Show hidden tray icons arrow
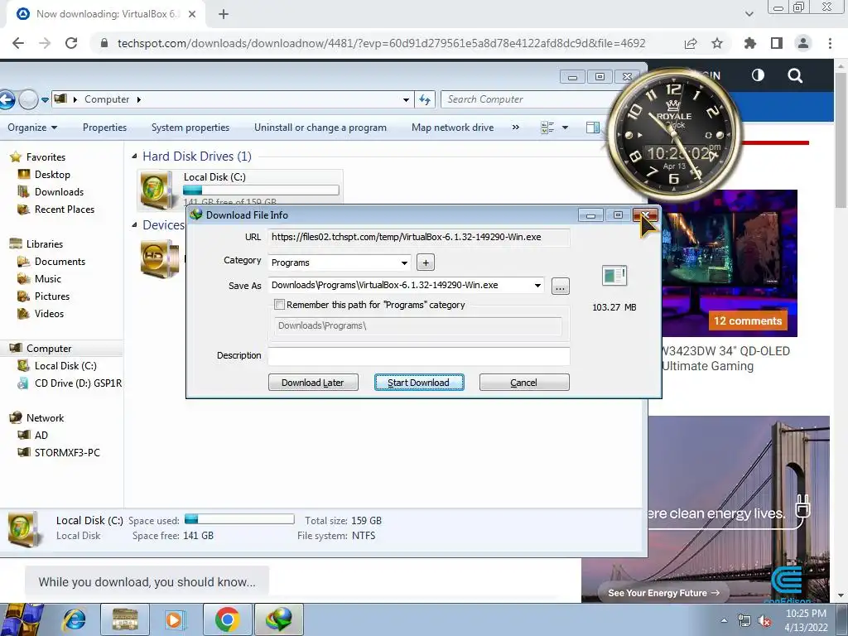The width and height of the screenshot is (848, 636). click(724, 620)
